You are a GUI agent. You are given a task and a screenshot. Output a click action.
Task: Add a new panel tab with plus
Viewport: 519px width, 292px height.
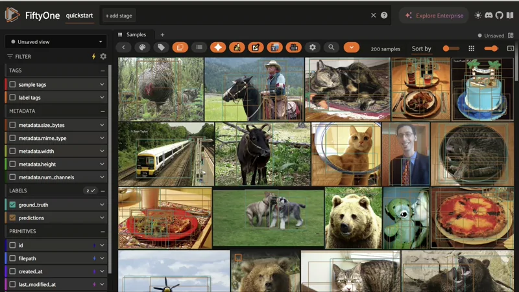(x=162, y=35)
